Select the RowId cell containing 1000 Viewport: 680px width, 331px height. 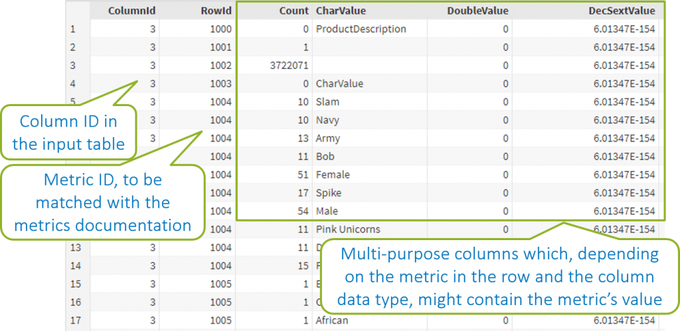(219, 29)
